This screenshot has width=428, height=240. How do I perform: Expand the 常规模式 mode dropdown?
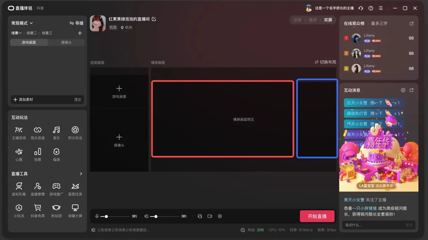(x=22, y=23)
